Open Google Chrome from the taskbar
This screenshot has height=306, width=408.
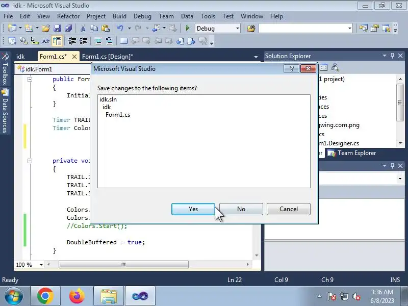tap(45, 296)
